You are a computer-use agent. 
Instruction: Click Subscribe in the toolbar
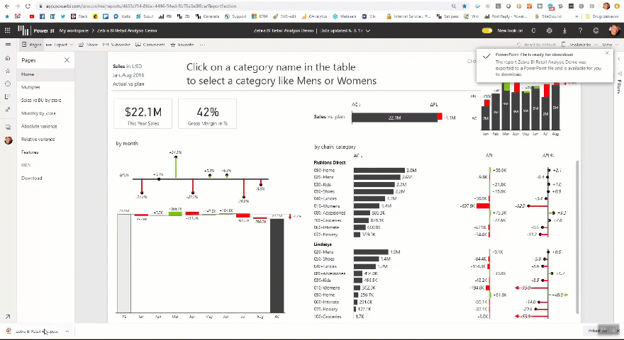116,45
